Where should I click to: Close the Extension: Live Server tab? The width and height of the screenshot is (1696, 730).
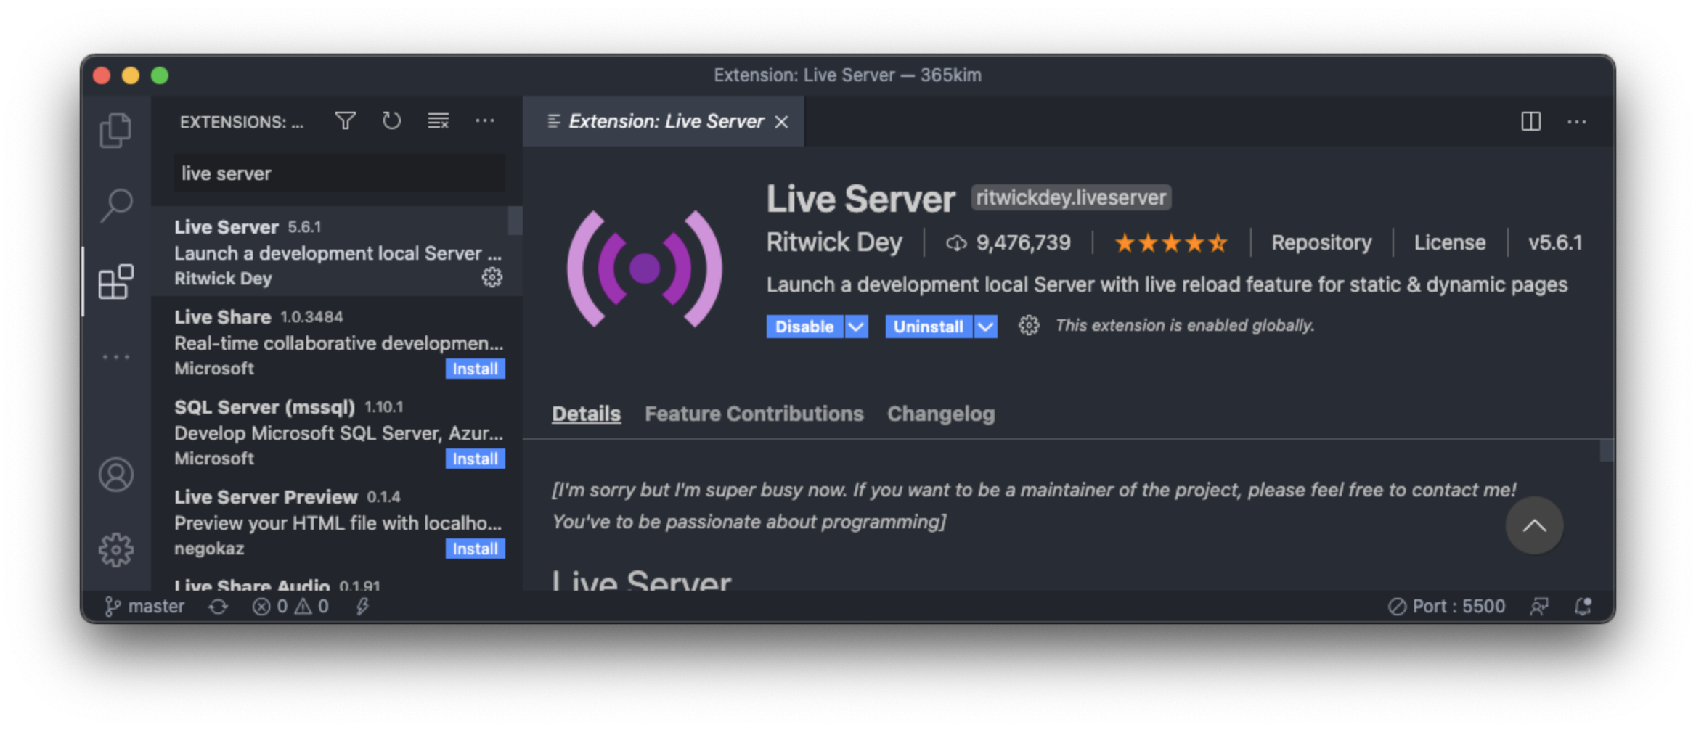click(782, 122)
